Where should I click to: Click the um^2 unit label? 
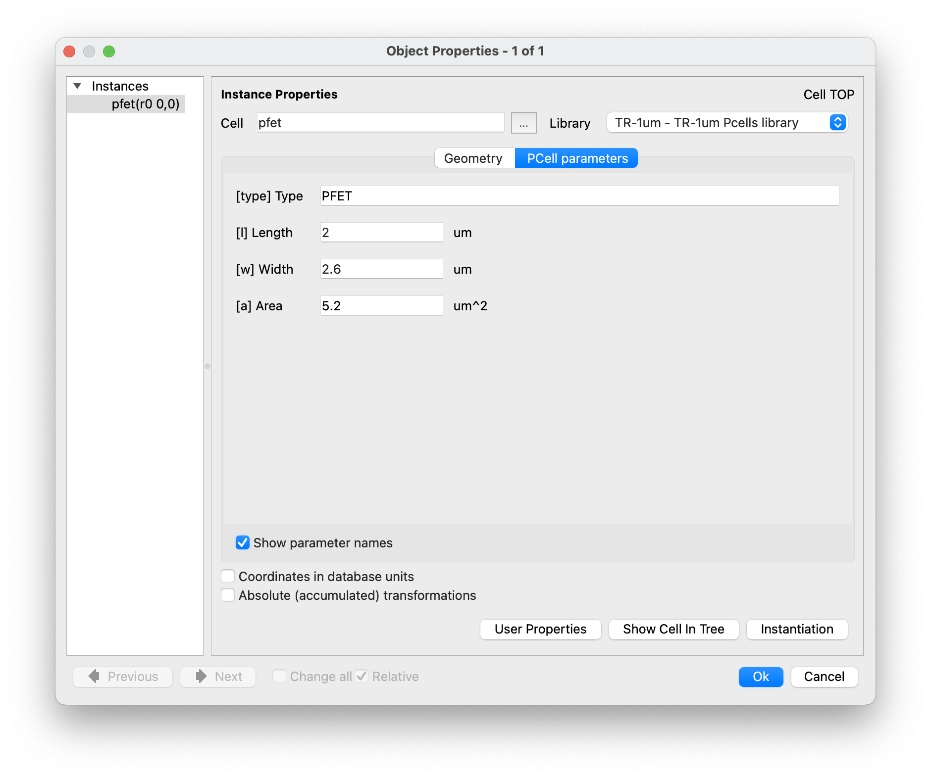coord(470,306)
